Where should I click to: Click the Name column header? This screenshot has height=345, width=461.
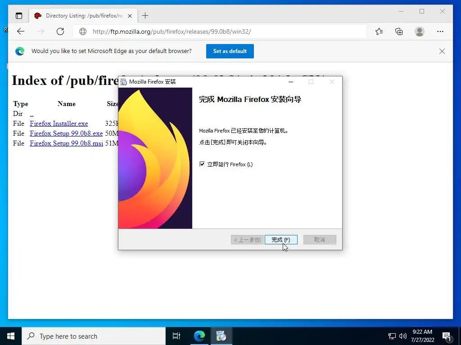click(67, 104)
